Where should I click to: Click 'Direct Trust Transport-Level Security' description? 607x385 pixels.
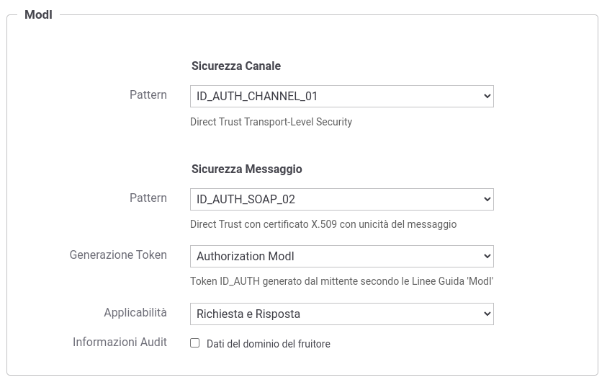coord(271,122)
